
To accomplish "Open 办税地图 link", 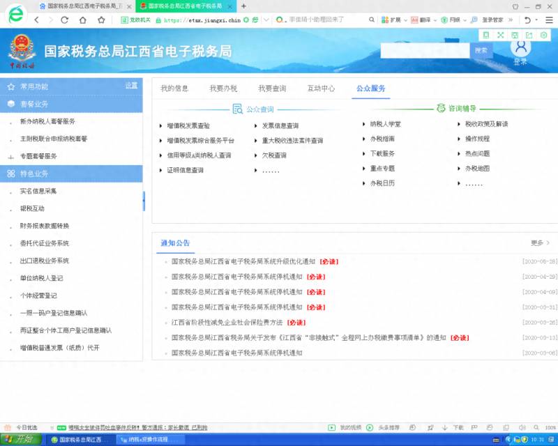I will pyautogui.click(x=477, y=168).
